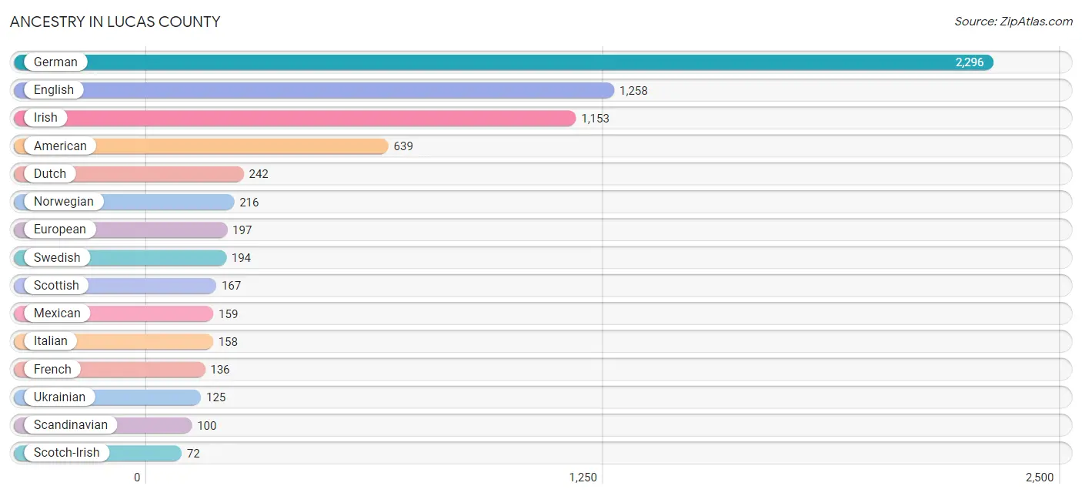This screenshot has height=496, width=1082.
Task: Click the Scotch-Irish label
Action: tap(67, 453)
